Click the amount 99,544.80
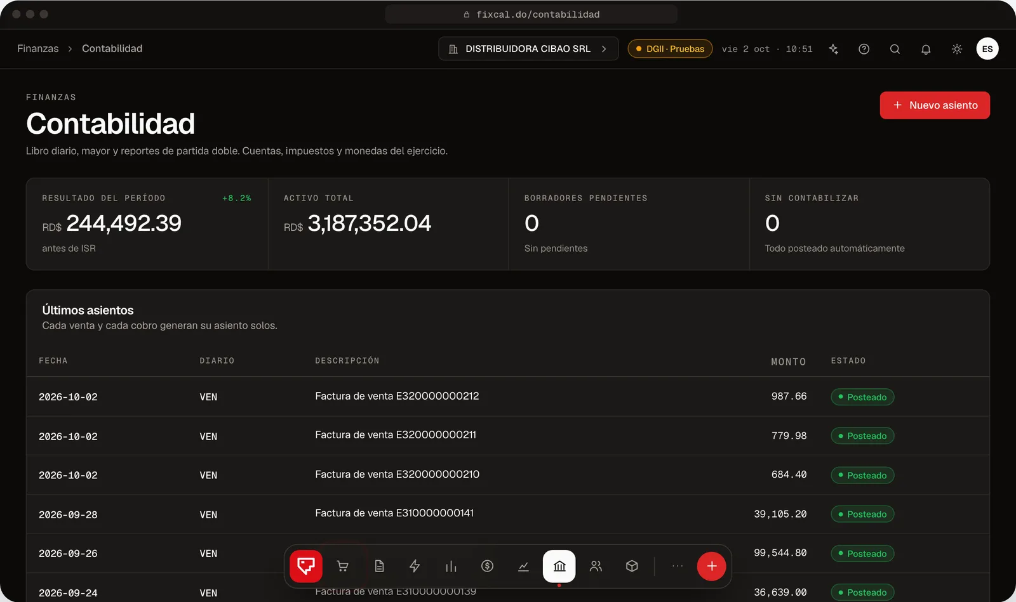Screen dimensions: 1016x602 coord(780,553)
